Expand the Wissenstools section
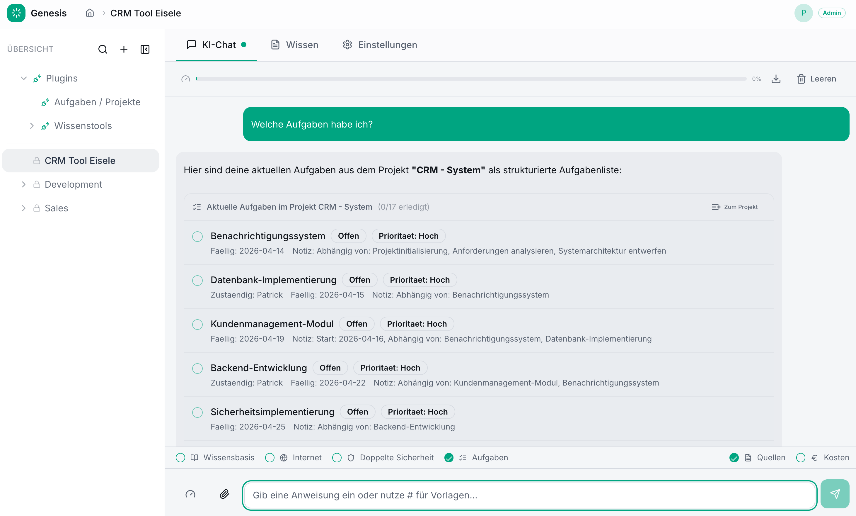Screen dimensions: 856x516 (x=32, y=125)
